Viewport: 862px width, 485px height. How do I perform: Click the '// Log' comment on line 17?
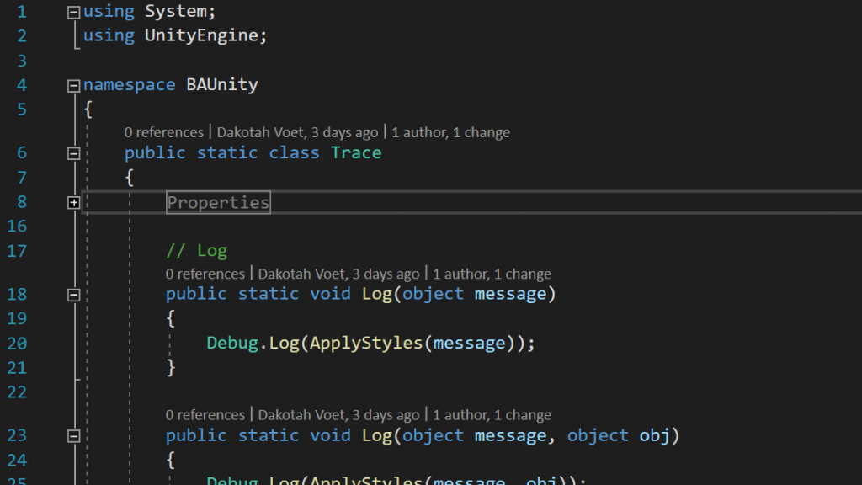pos(196,251)
